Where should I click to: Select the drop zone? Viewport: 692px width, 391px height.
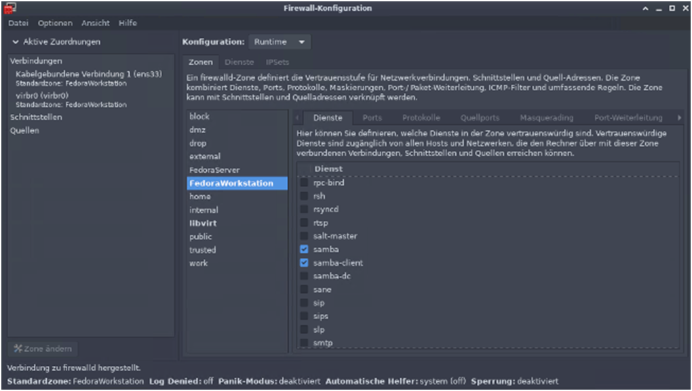click(237, 143)
